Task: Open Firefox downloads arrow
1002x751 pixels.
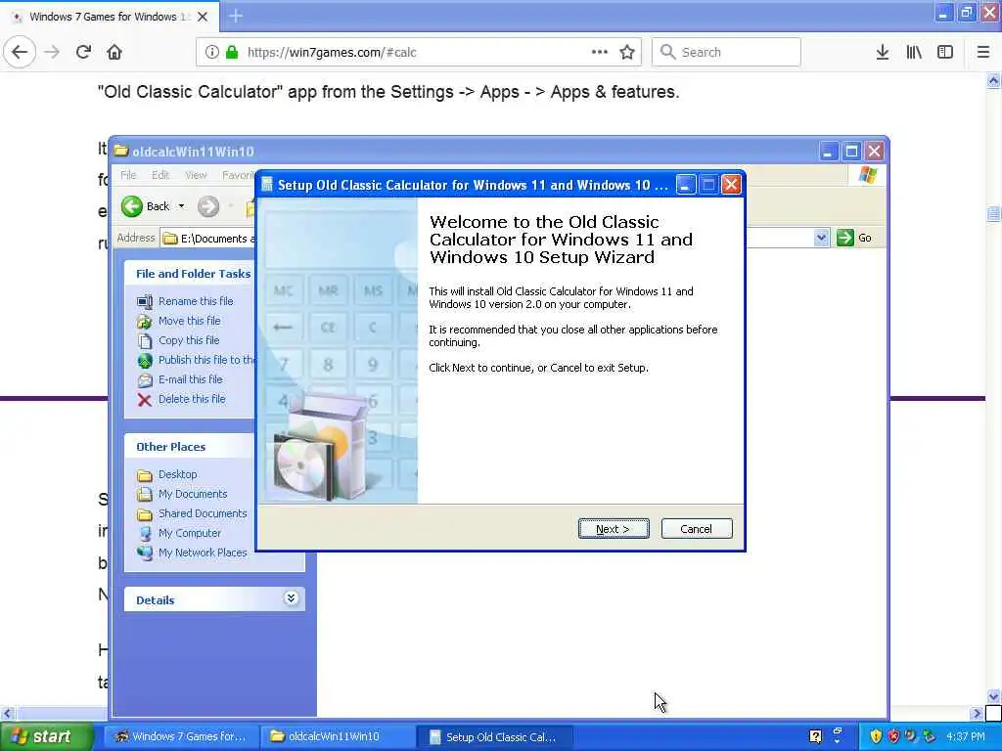Action: (883, 53)
